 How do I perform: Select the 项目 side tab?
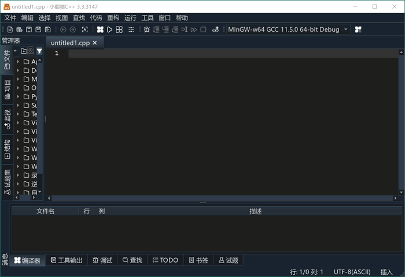[7, 90]
